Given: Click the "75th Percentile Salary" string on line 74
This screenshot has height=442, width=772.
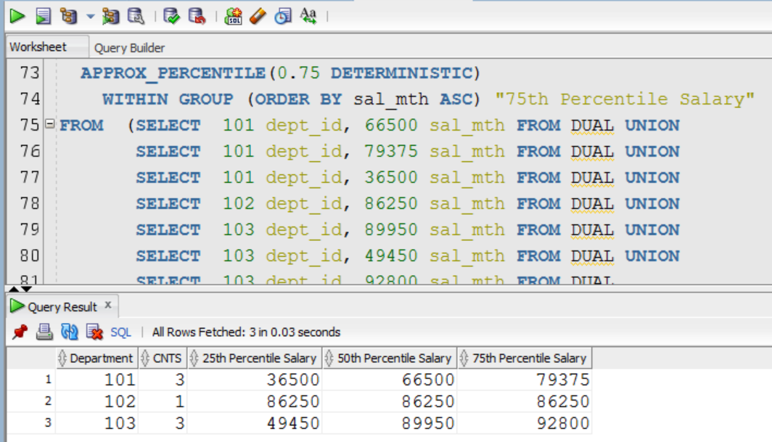Looking at the screenshot, I should tap(625, 99).
